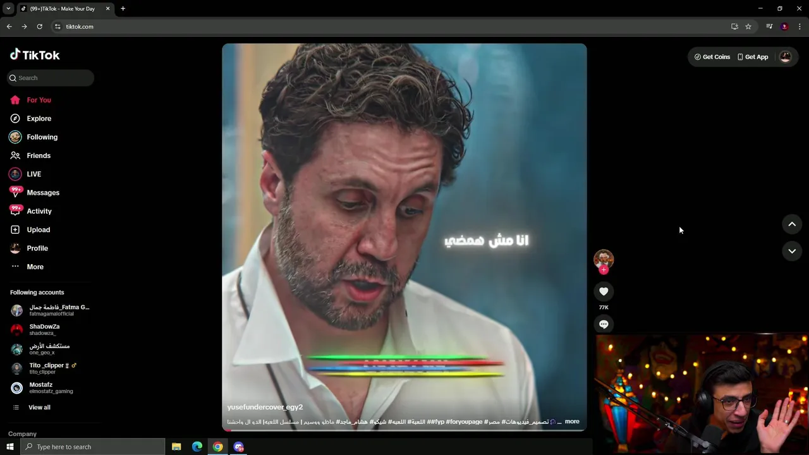The height and width of the screenshot is (455, 809).
Task: Open the profile avatar menu top right
Action: [x=786, y=57]
